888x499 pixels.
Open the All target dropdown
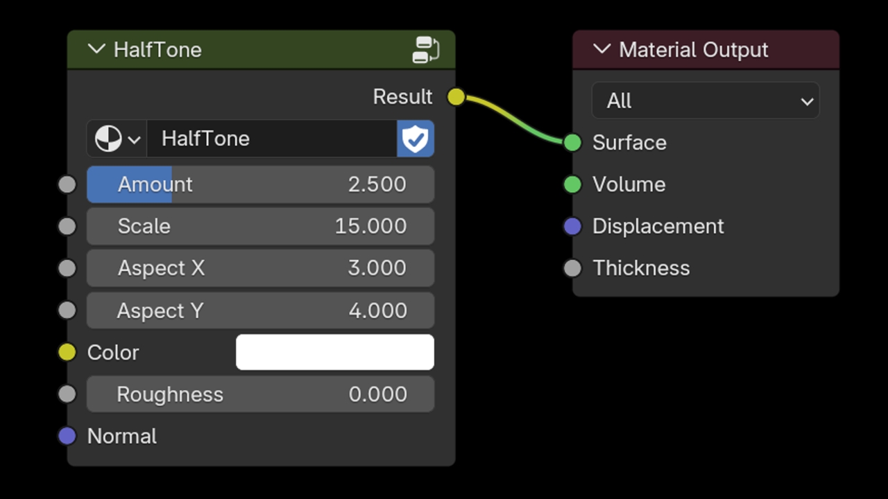pos(706,100)
